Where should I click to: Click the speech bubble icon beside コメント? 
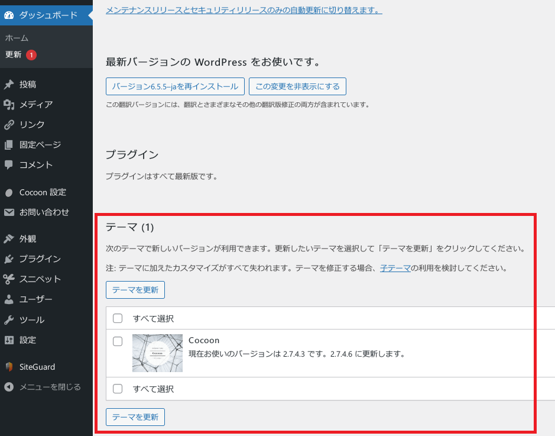(9, 164)
